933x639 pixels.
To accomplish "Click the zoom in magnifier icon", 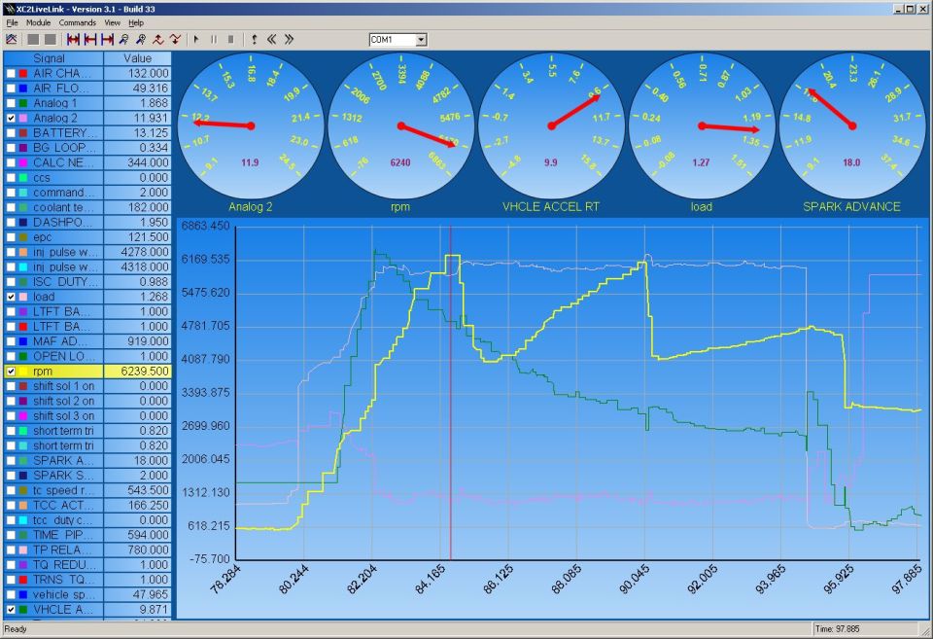I will pyautogui.click(x=141, y=39).
